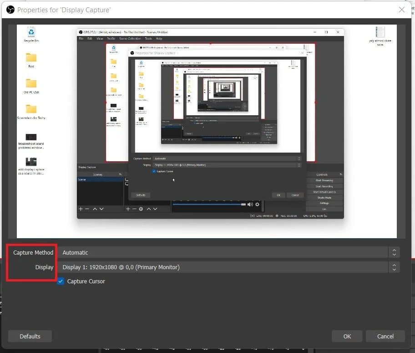Open the Tools menu in the previewed OBS window
Image resolution: width=415 pixels, height=353 pixels.
[148, 38]
